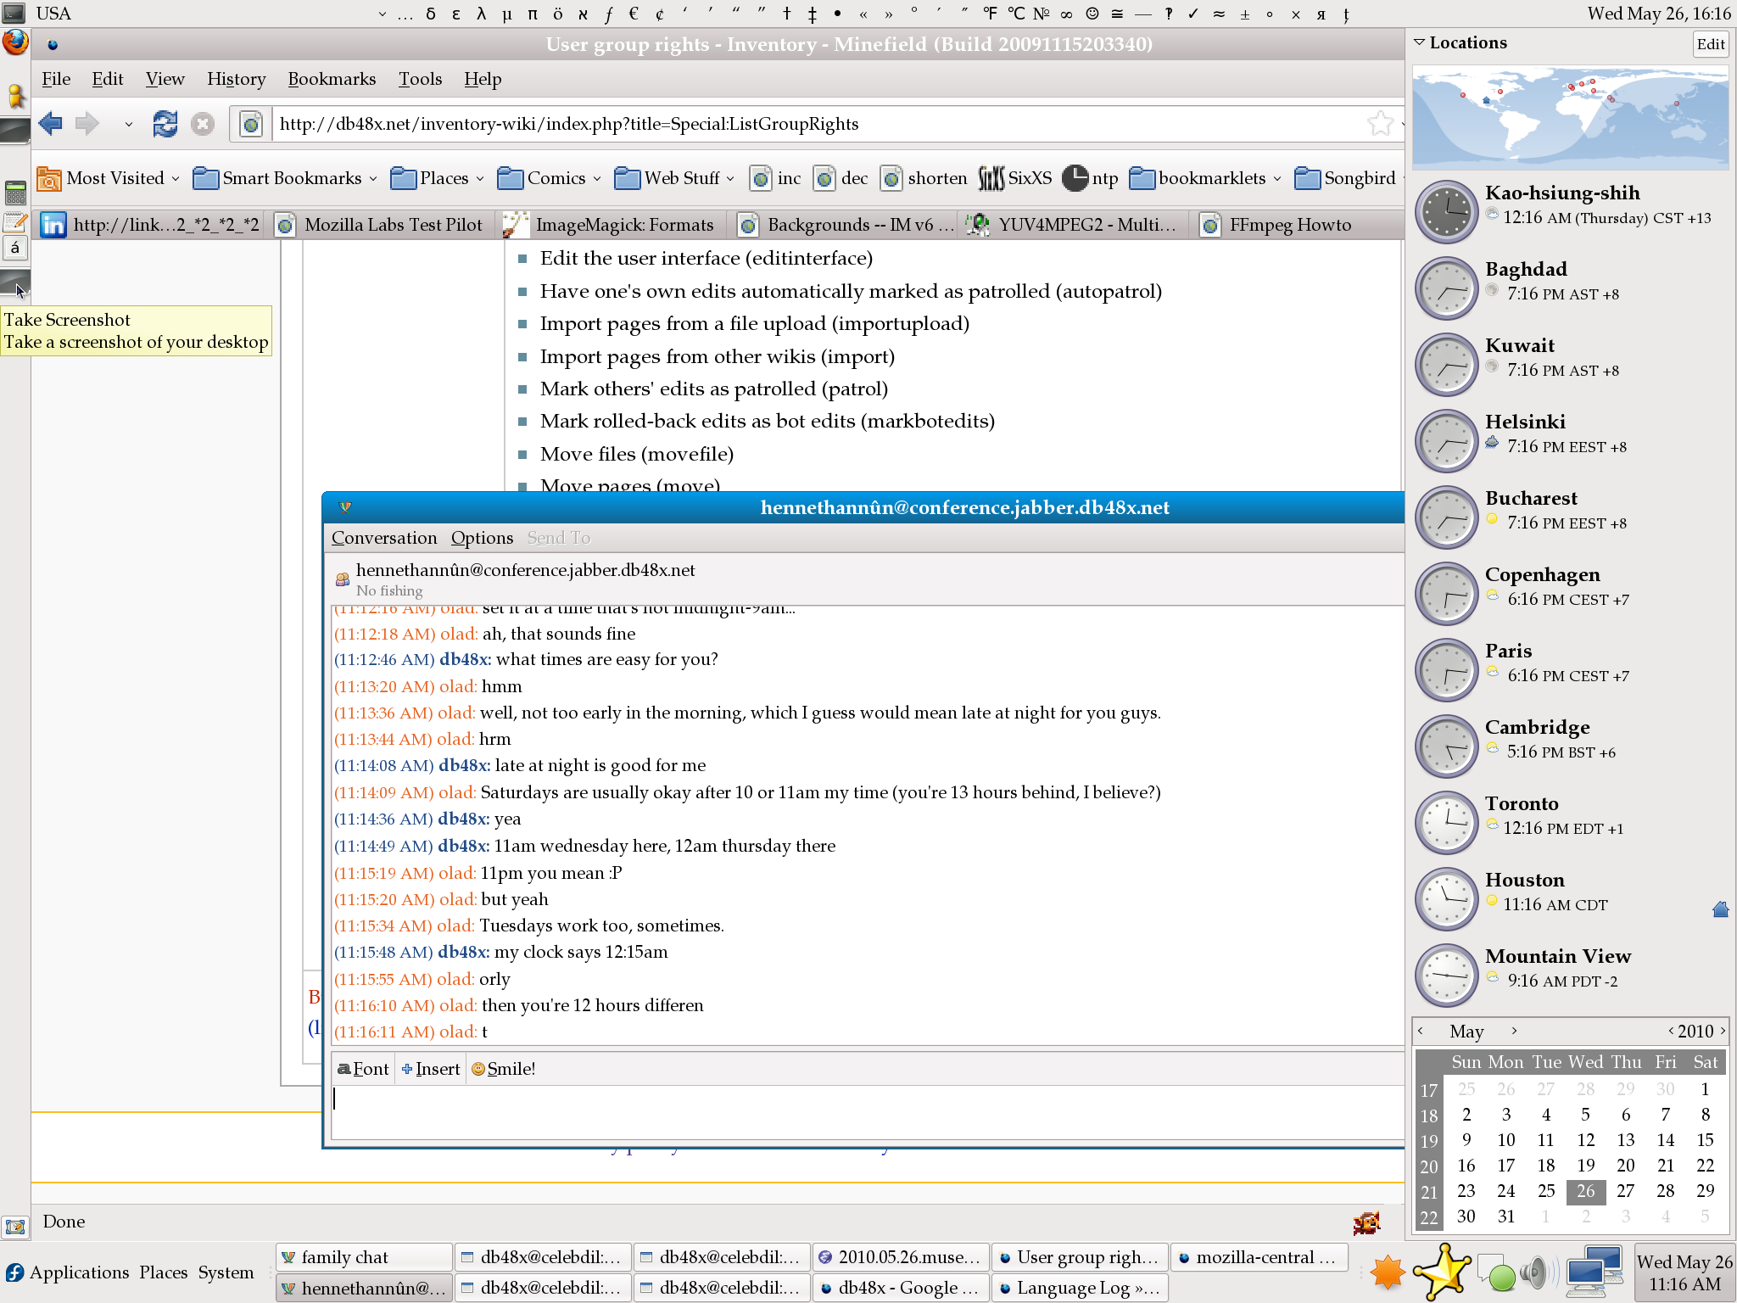Viewport: 1737px width, 1303px height.
Task: Switch to the Language Log taskbar window
Action: click(1080, 1288)
